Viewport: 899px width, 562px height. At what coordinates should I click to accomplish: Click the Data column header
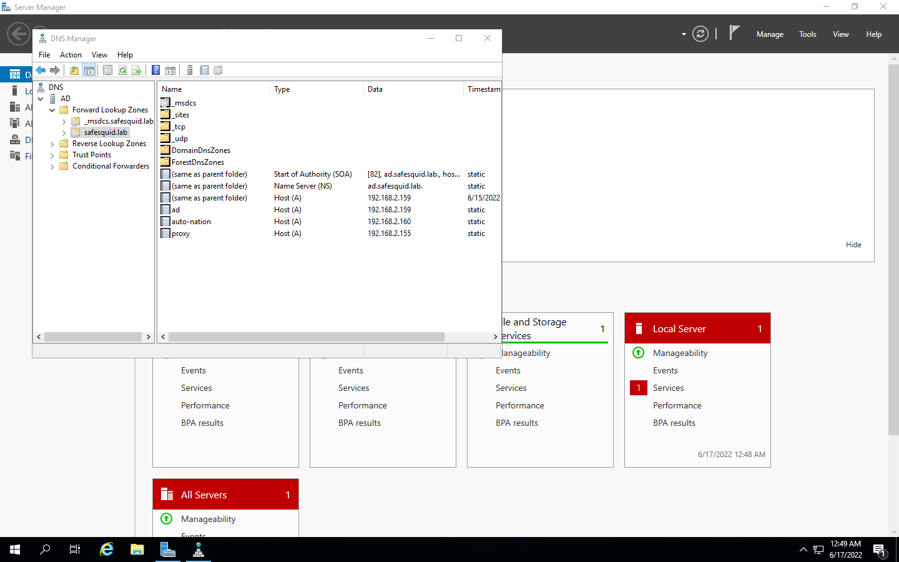(x=413, y=89)
